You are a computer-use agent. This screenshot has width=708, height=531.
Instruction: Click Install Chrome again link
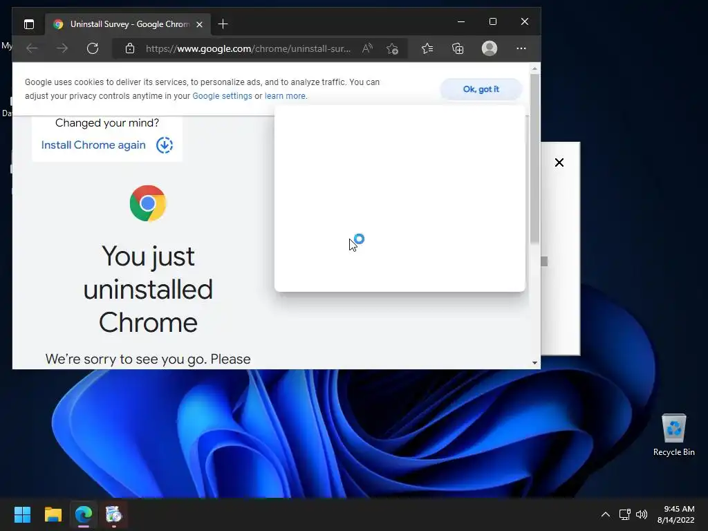click(x=93, y=145)
